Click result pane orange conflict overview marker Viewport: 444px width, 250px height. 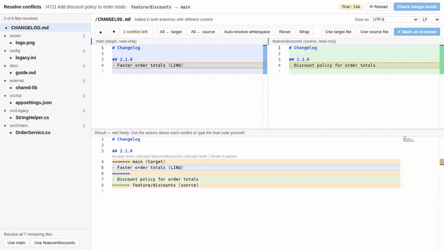(442, 162)
